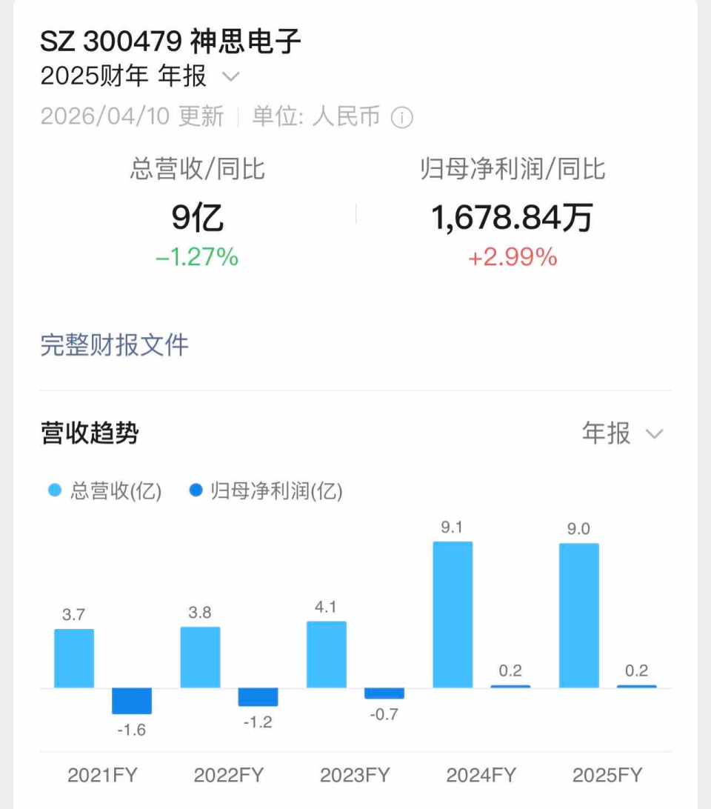Click the -1.27% revenue change figure
The width and height of the screenshot is (711, 809).
pos(197,257)
